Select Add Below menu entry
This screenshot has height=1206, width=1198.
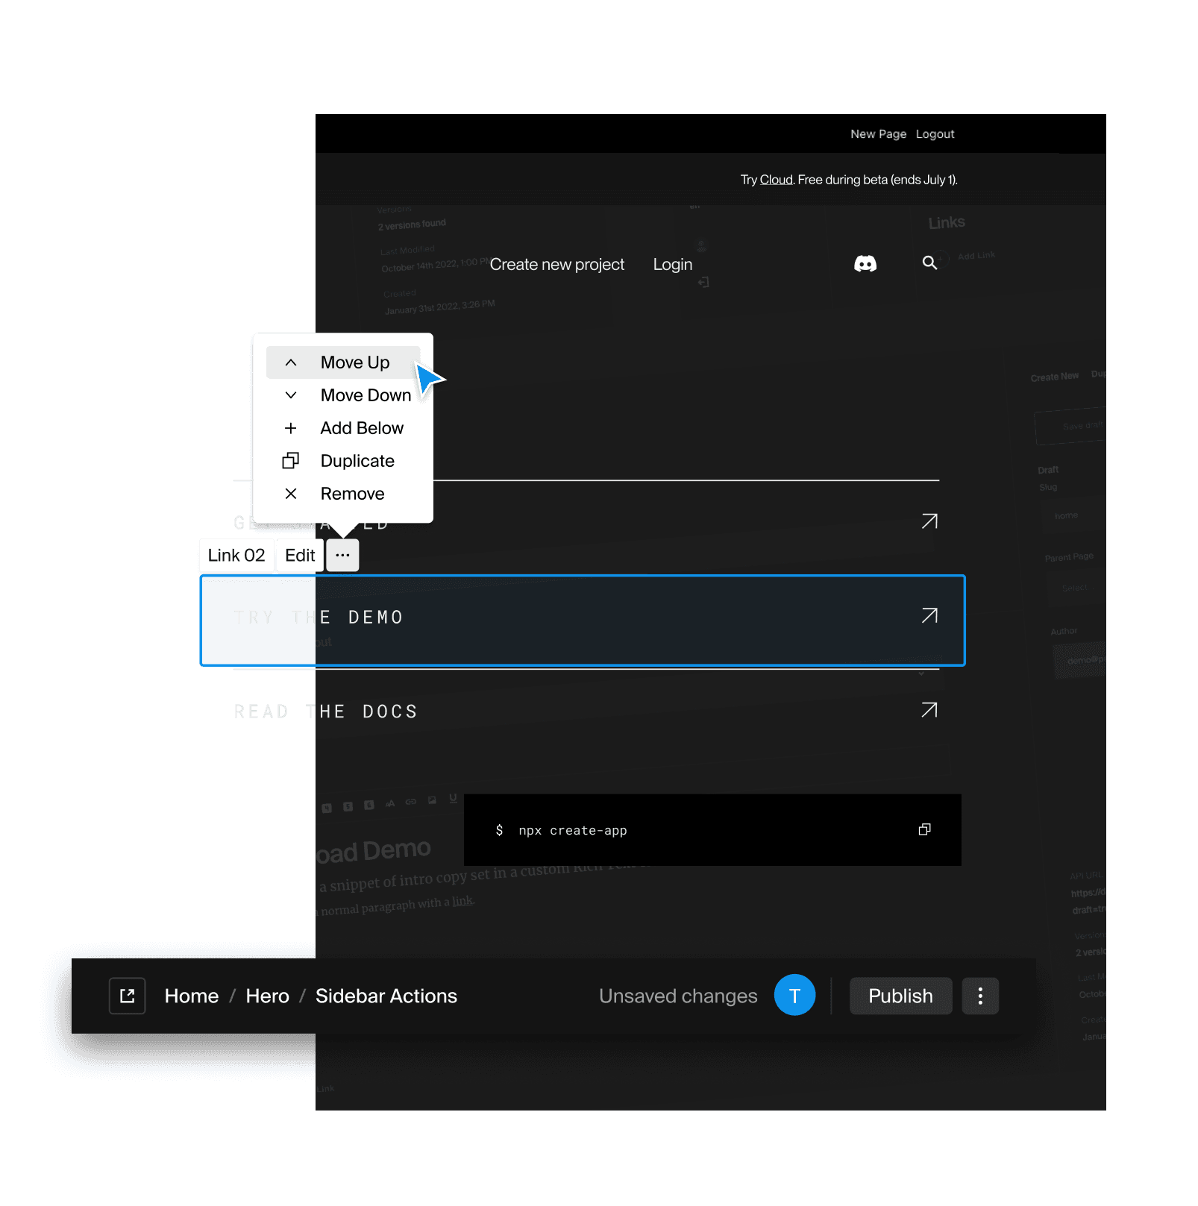point(343,428)
